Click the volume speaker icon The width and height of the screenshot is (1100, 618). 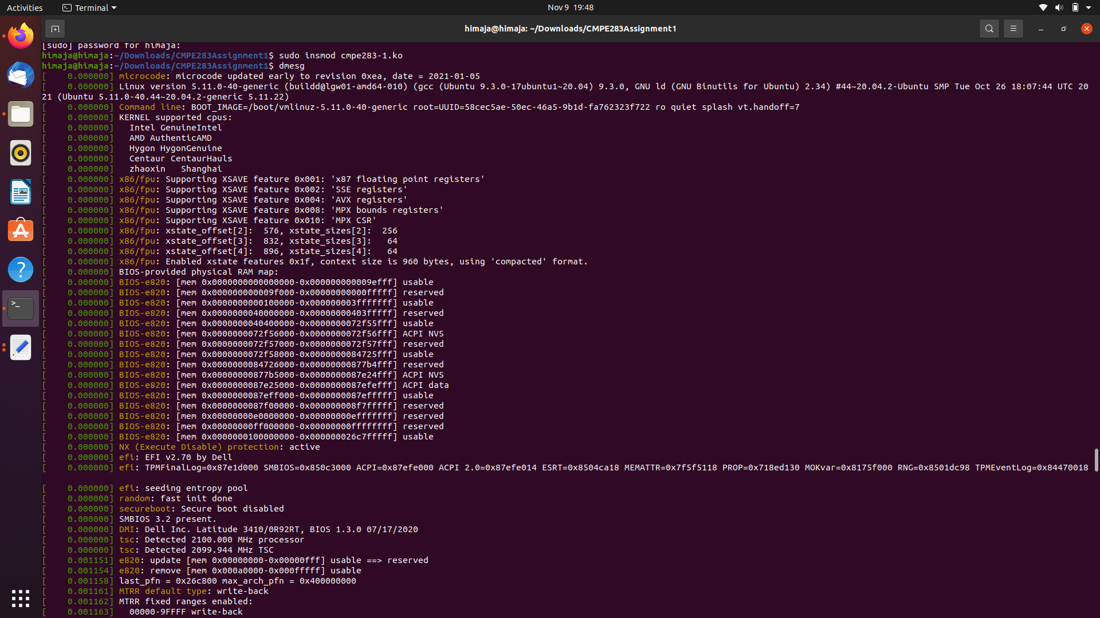point(1059,7)
